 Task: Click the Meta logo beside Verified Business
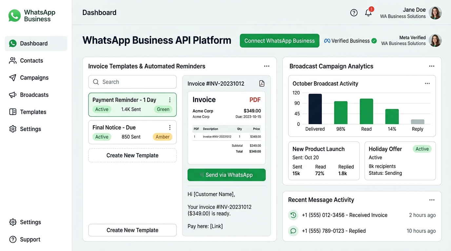click(327, 41)
